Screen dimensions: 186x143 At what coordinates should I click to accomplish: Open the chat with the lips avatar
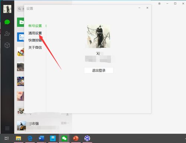pos(20,96)
